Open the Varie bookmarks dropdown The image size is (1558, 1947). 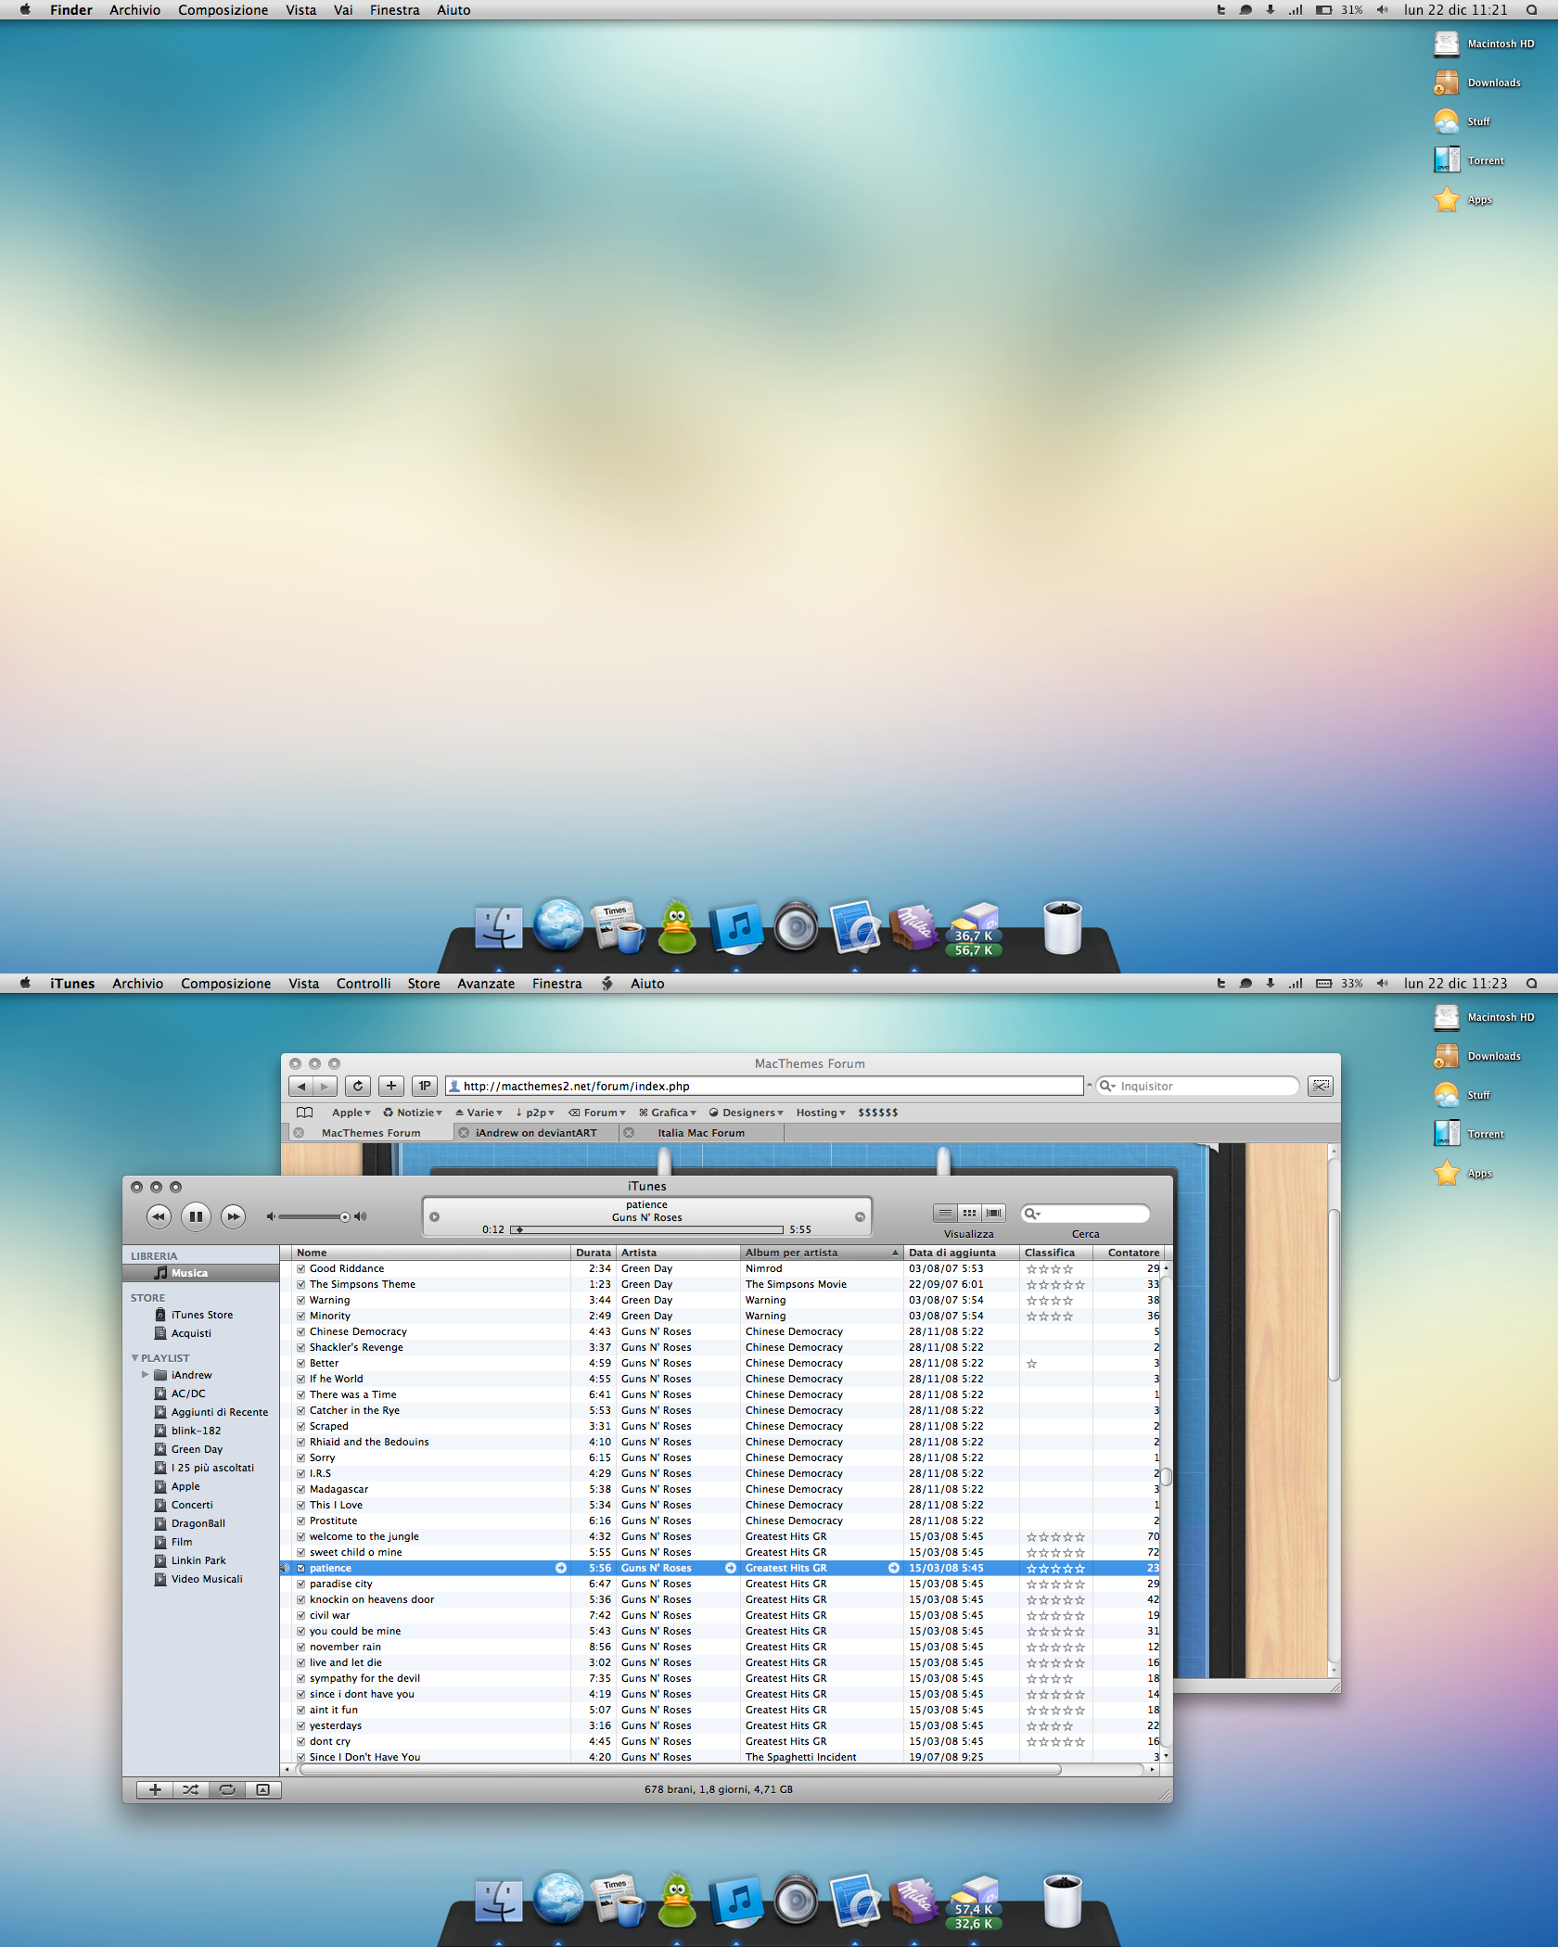[x=479, y=1113]
